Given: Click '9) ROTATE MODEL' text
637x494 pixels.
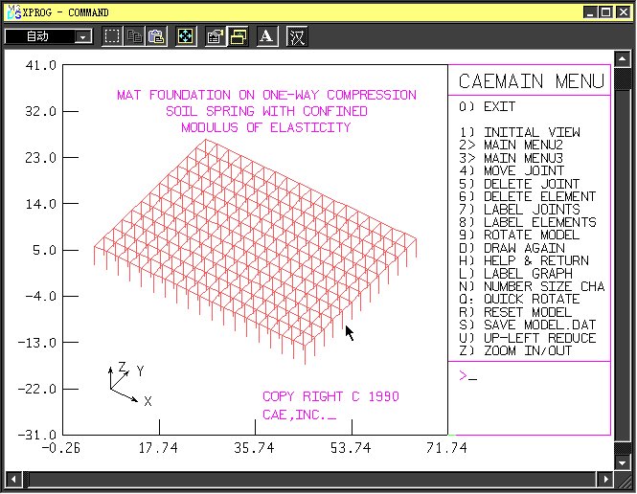Looking at the screenshot, I should pyautogui.click(x=519, y=235).
